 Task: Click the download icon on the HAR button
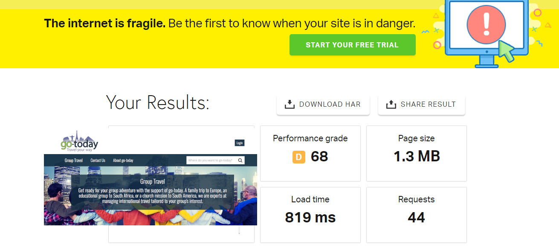coord(290,104)
